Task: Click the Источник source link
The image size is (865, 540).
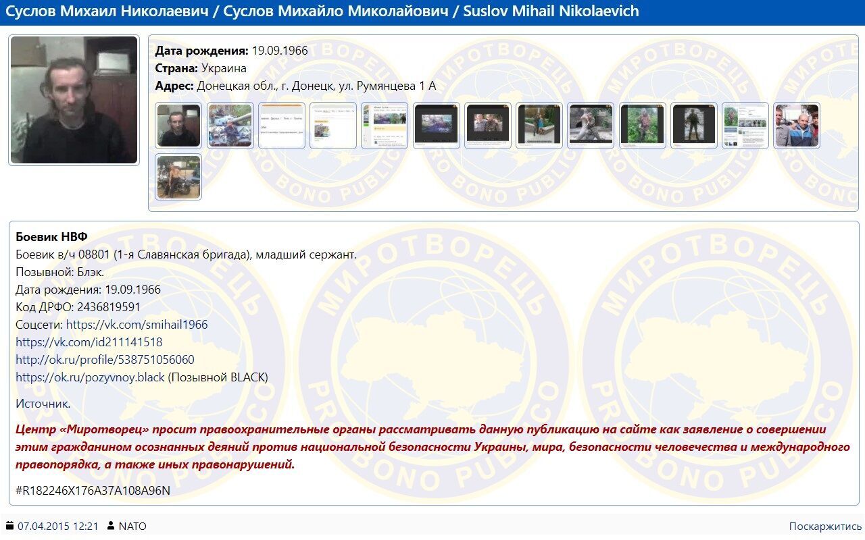Action: (42, 404)
